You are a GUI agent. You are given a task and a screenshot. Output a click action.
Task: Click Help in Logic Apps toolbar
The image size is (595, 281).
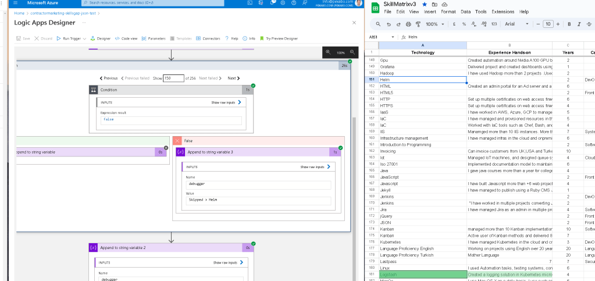[231, 38]
